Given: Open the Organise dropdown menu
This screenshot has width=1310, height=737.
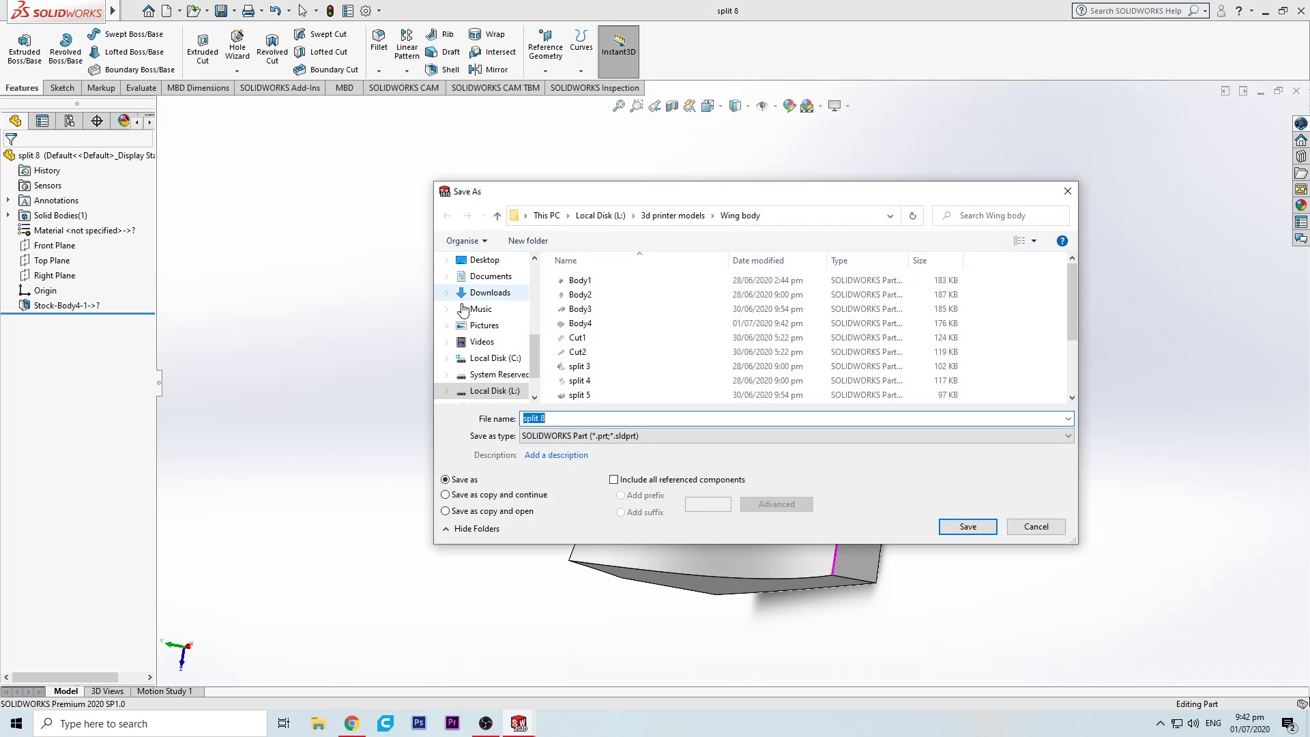Looking at the screenshot, I should coord(467,241).
